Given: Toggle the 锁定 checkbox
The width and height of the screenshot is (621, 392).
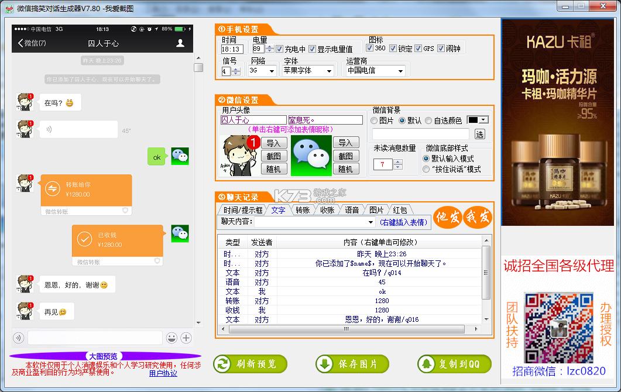Looking at the screenshot, I should click(393, 49).
